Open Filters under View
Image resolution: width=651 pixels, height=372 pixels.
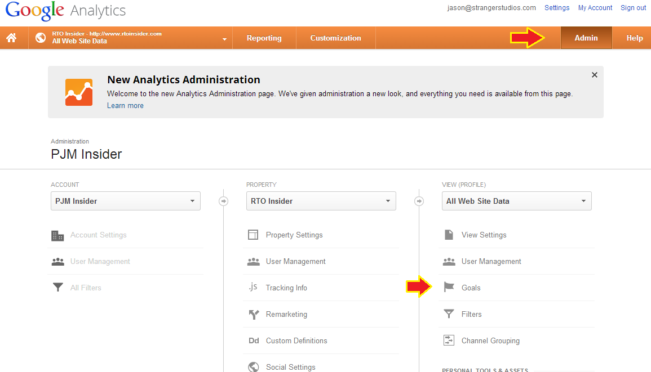click(x=472, y=315)
